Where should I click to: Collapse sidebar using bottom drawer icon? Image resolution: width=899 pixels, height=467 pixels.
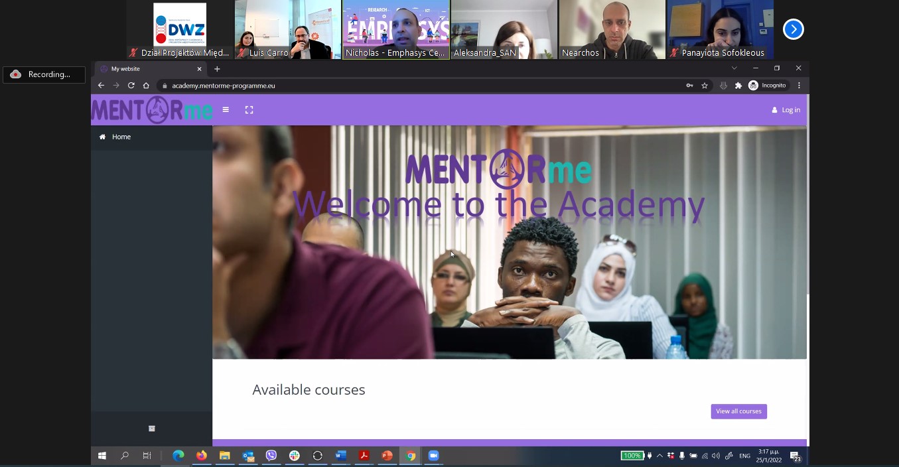[151, 429]
